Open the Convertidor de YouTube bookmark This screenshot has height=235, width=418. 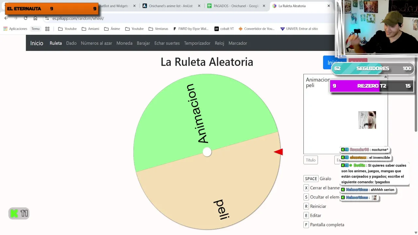[x=256, y=29]
